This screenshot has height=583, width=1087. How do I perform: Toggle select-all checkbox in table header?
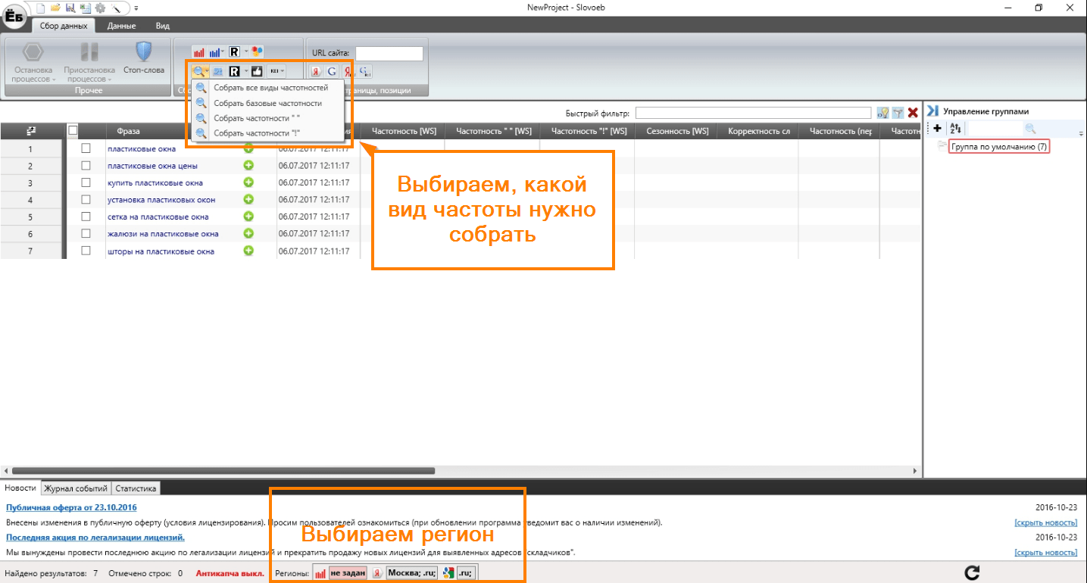click(73, 130)
